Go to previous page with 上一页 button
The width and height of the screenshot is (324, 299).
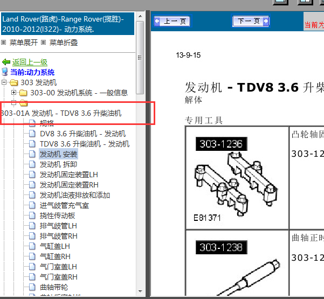pyautogui.click(x=172, y=21)
